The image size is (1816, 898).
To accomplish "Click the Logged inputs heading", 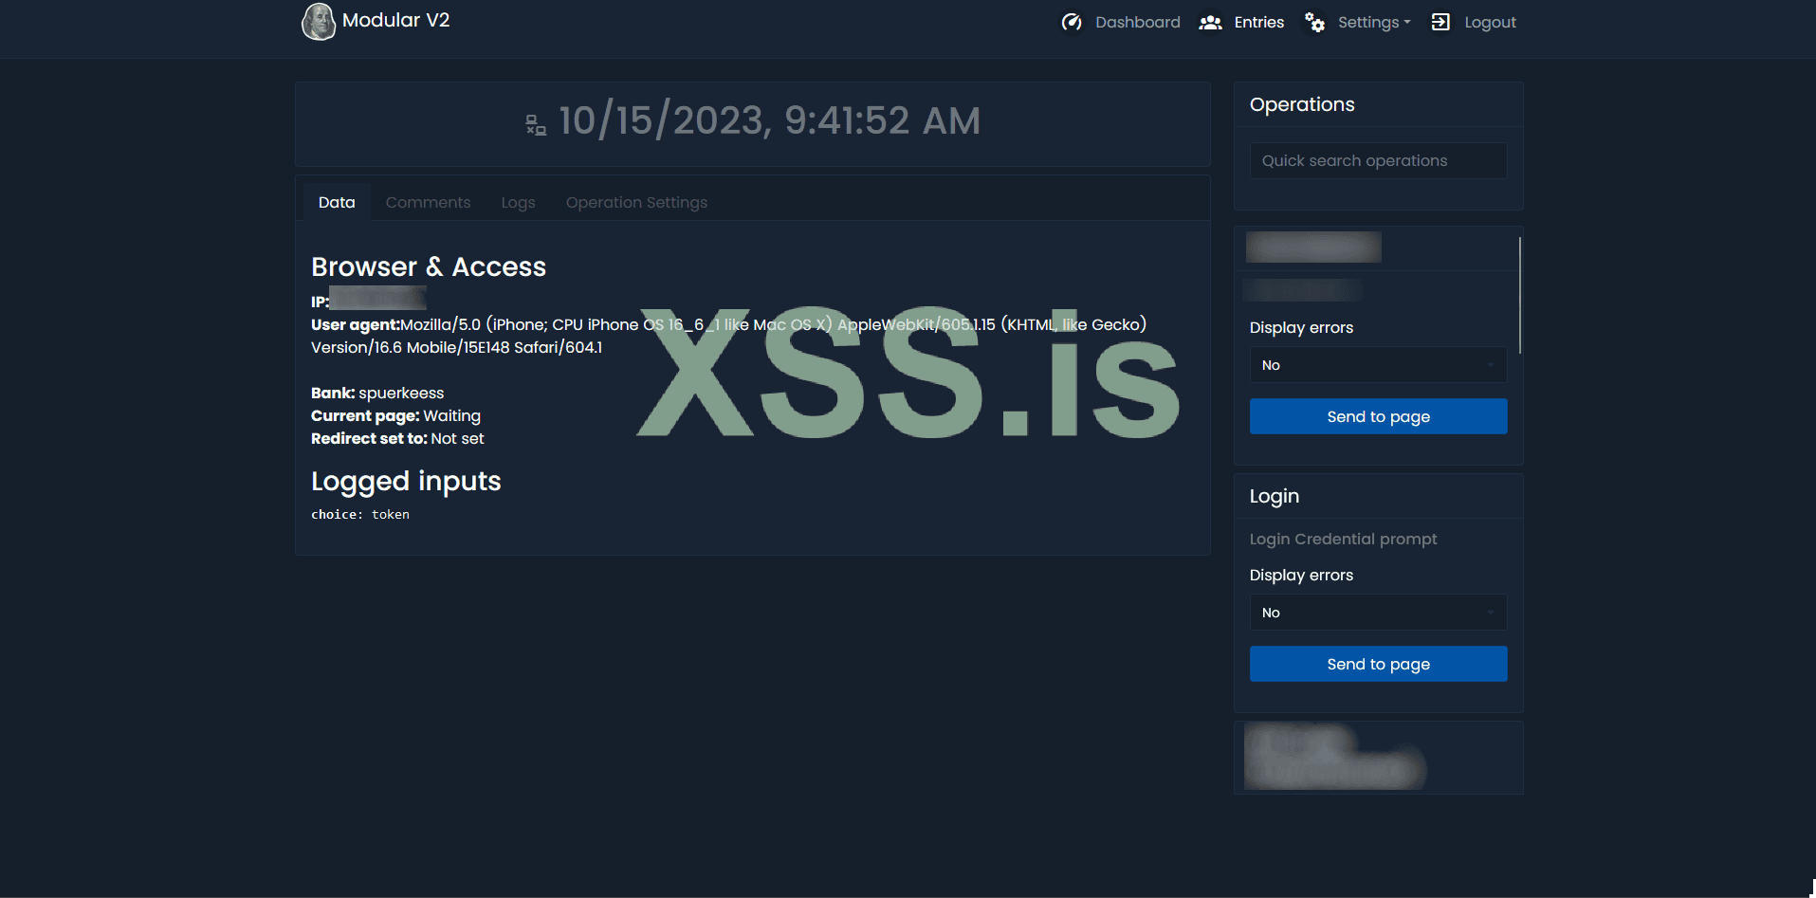I will (x=406, y=482).
